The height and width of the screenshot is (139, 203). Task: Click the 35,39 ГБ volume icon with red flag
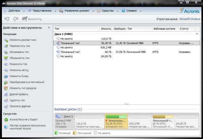[58, 43]
